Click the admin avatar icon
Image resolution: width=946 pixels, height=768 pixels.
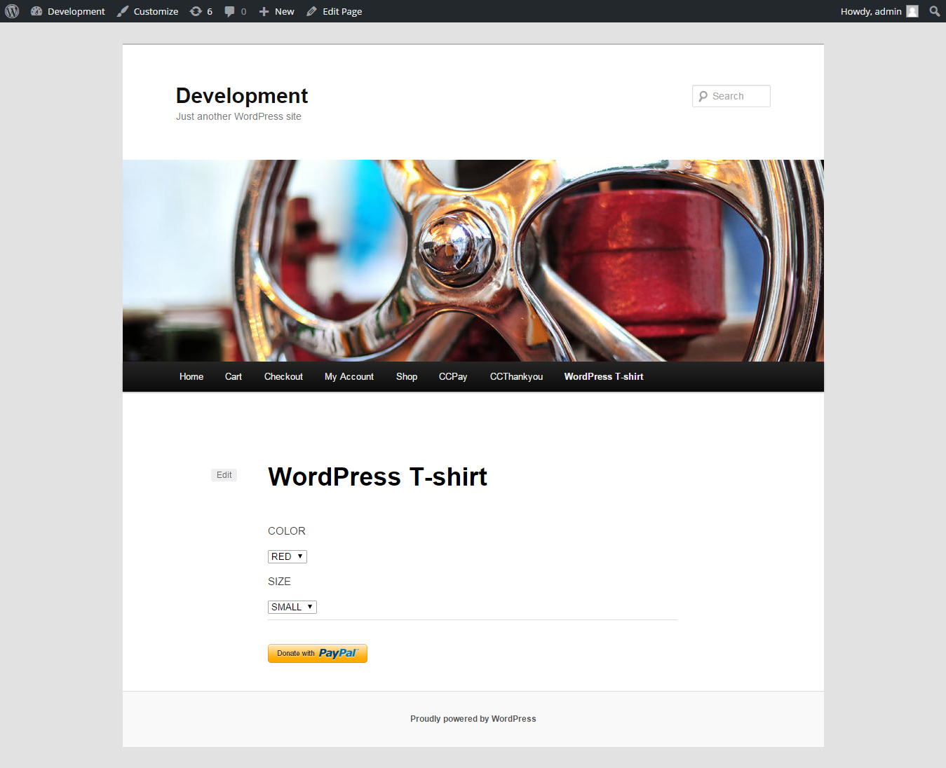(912, 11)
